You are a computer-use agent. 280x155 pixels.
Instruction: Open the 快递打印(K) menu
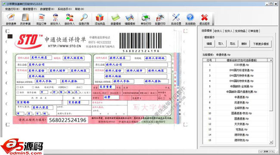point(12,9)
